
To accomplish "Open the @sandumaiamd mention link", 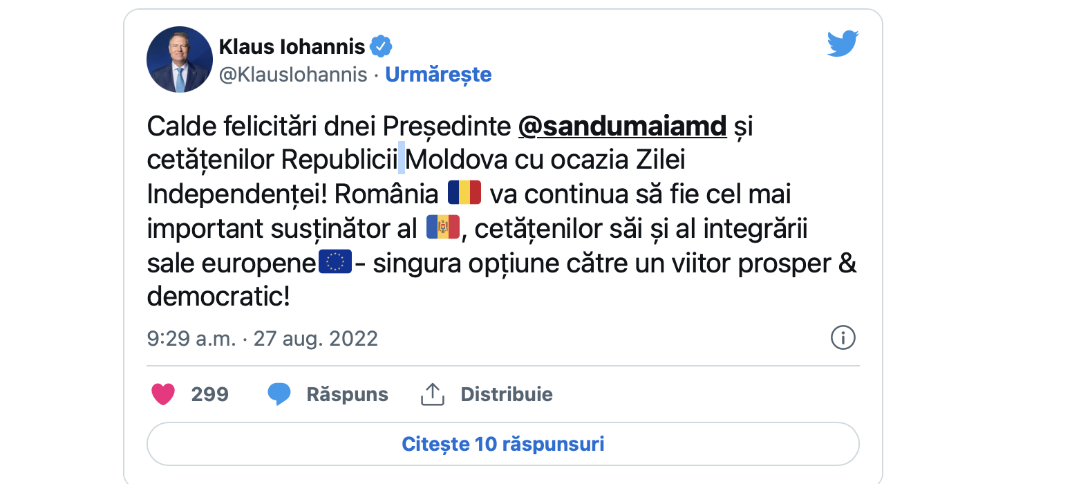I will (x=622, y=127).
